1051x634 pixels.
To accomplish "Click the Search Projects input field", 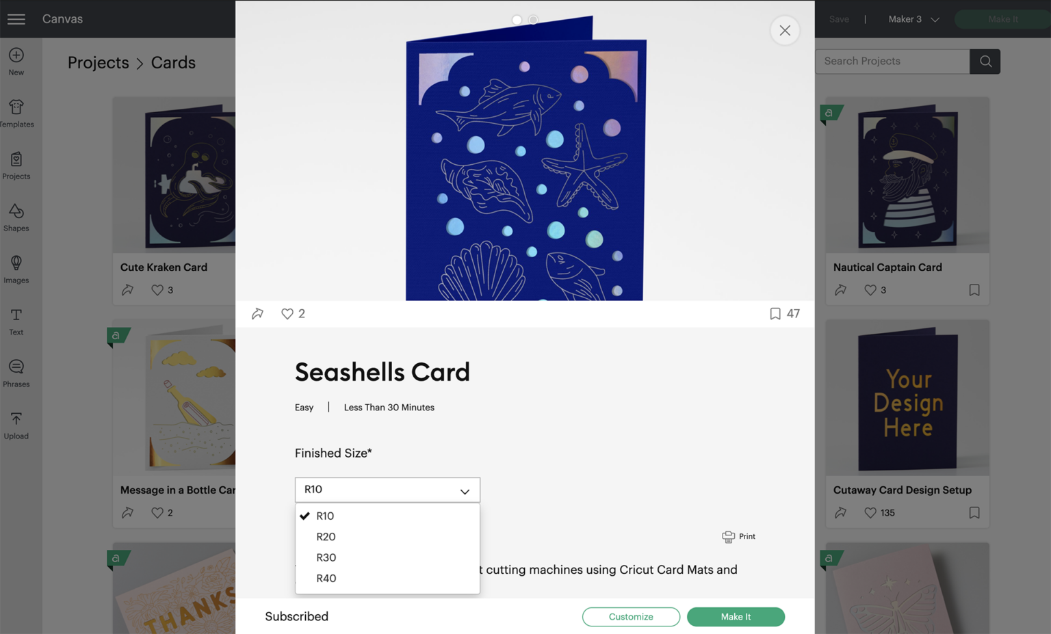I will click(890, 61).
